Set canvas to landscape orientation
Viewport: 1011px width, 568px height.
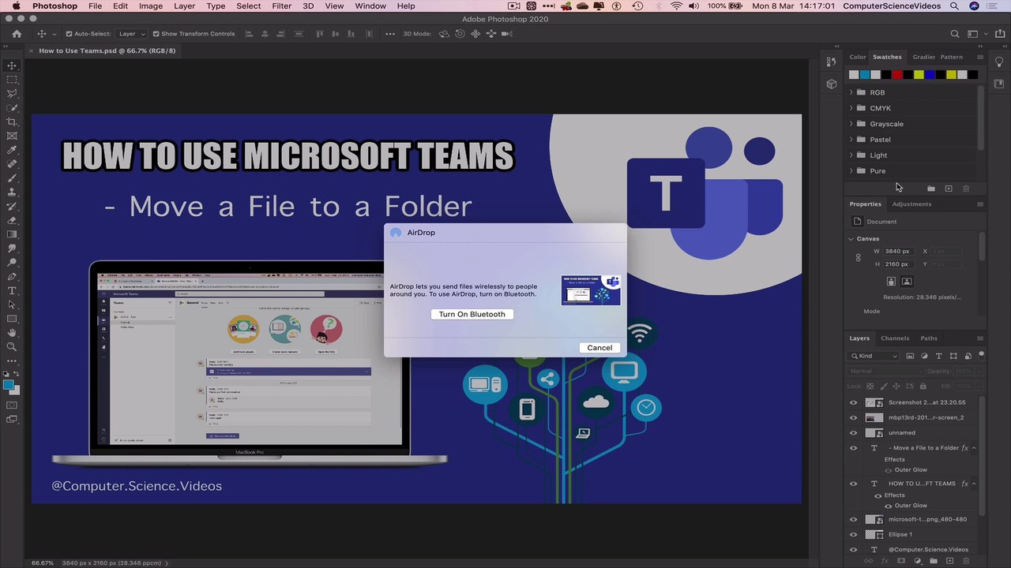[x=907, y=282]
